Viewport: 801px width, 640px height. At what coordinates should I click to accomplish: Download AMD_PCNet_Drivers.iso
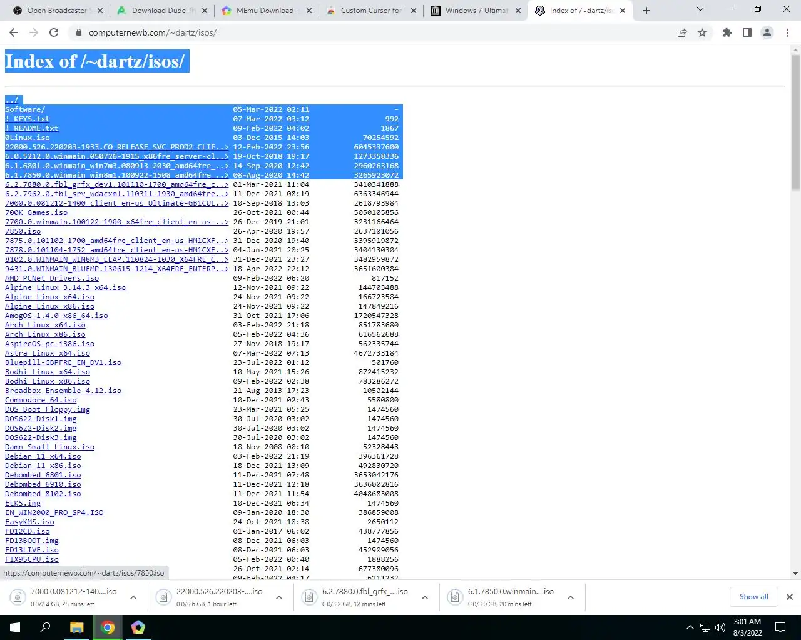tap(52, 278)
